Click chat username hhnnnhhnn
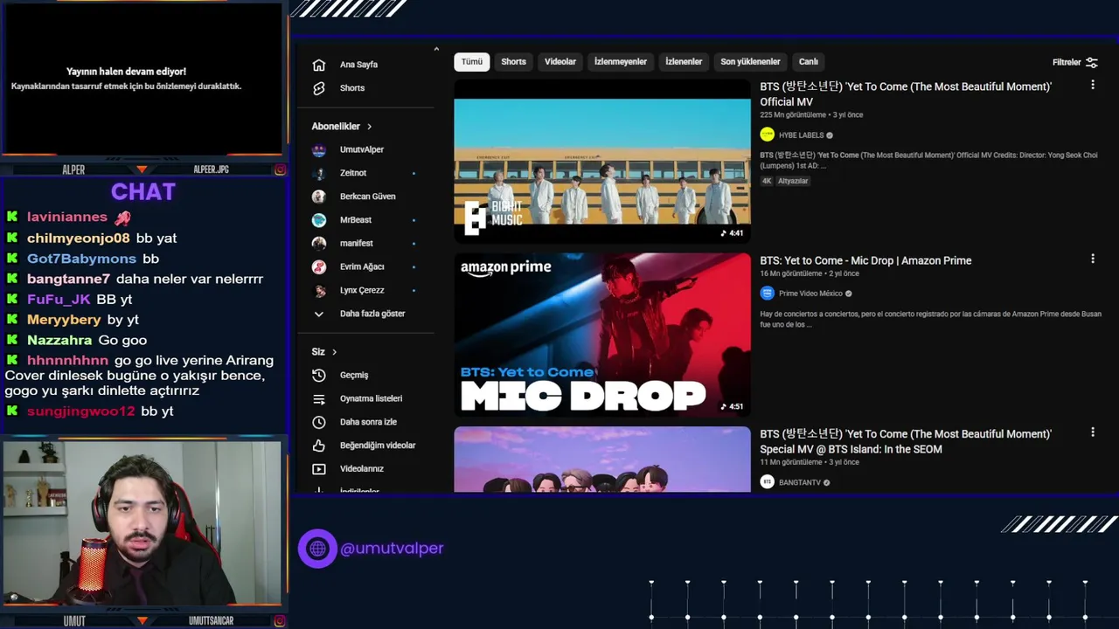This screenshot has height=629, width=1119. [67, 360]
